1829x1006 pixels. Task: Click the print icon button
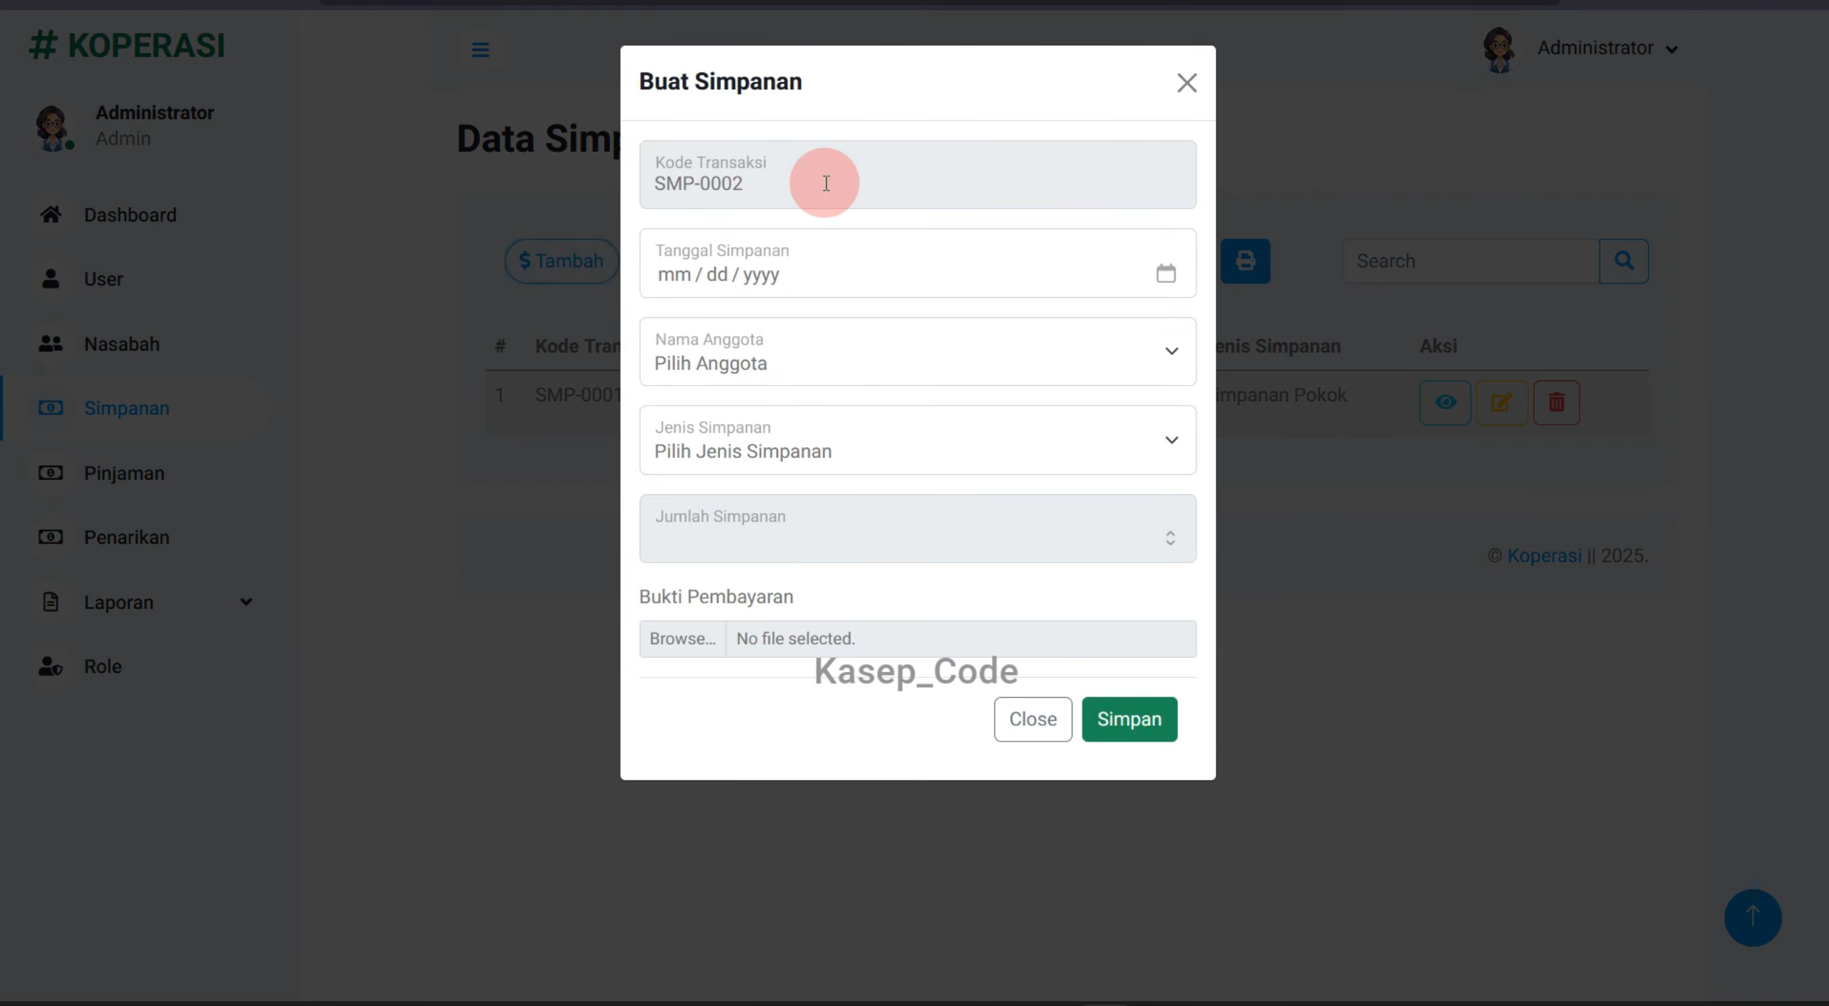point(1245,261)
